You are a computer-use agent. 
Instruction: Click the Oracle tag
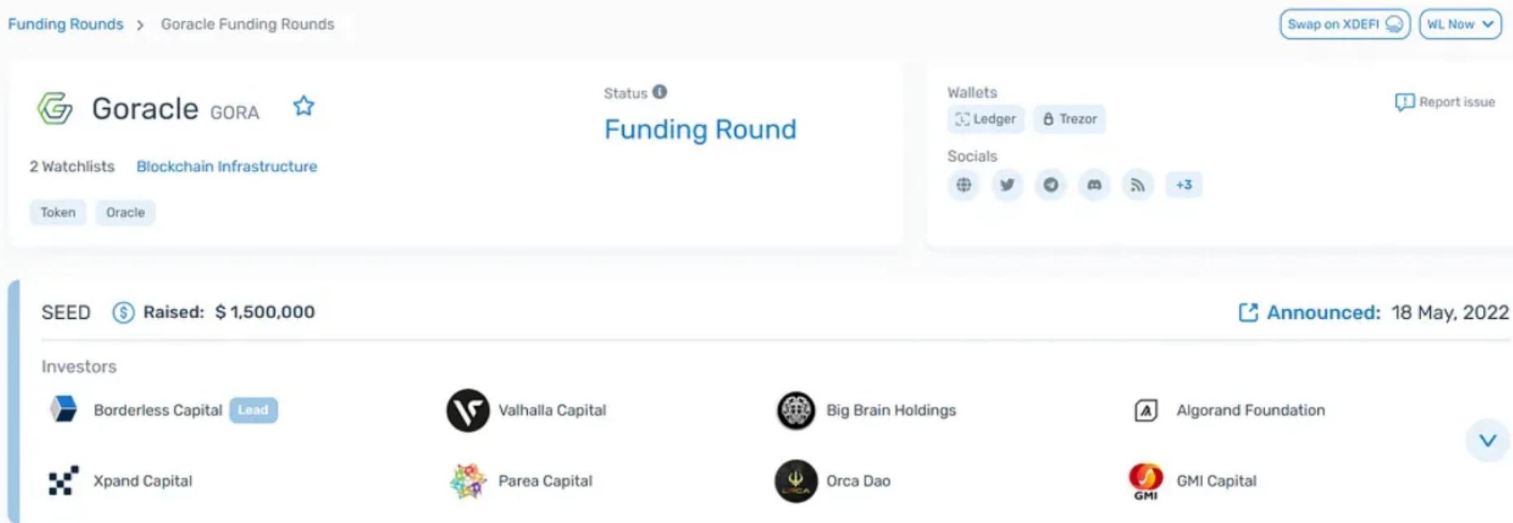pos(125,212)
